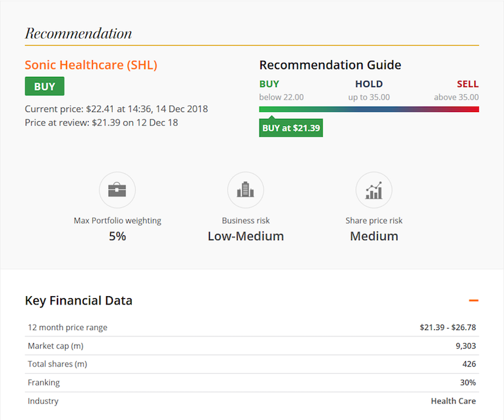Click the Low-Medium business risk text
The image size is (504, 420).
(x=246, y=236)
